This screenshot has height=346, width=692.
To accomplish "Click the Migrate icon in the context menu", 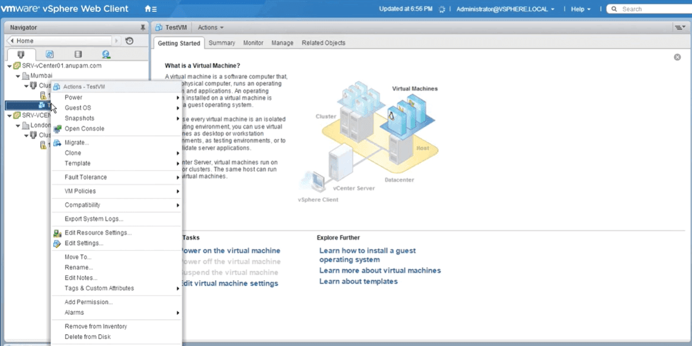I will click(x=58, y=143).
